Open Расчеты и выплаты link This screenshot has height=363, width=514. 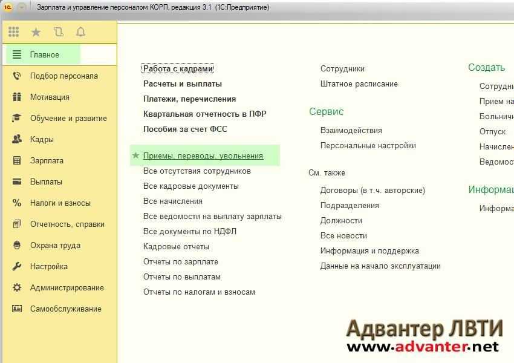pos(183,83)
